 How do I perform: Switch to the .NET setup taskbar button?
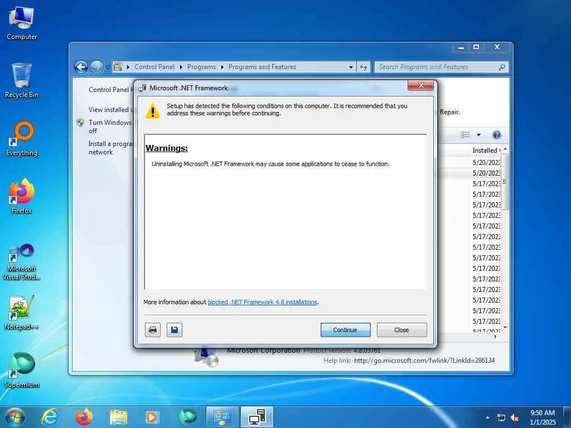coord(257,417)
